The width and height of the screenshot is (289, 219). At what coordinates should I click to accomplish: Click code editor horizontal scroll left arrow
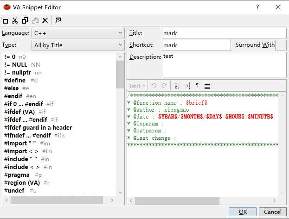pyautogui.click(x=131, y=200)
